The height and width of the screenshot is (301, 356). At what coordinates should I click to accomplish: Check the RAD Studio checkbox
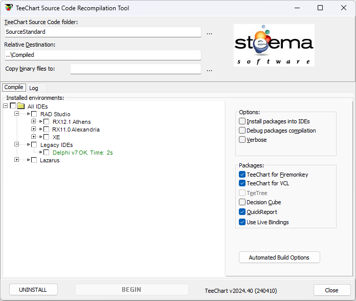(34, 114)
